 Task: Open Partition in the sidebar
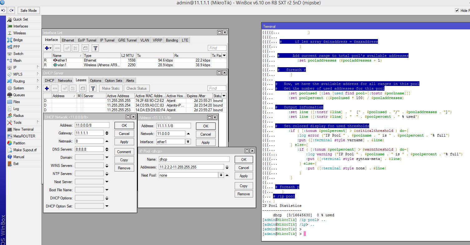(x=19, y=143)
